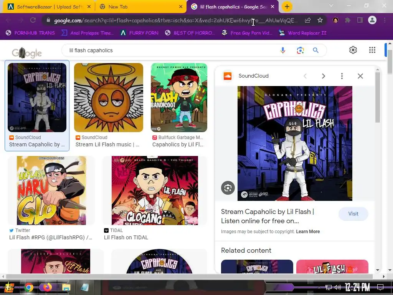
Task: Open the Word Replacer II bookmark
Action: (x=302, y=33)
